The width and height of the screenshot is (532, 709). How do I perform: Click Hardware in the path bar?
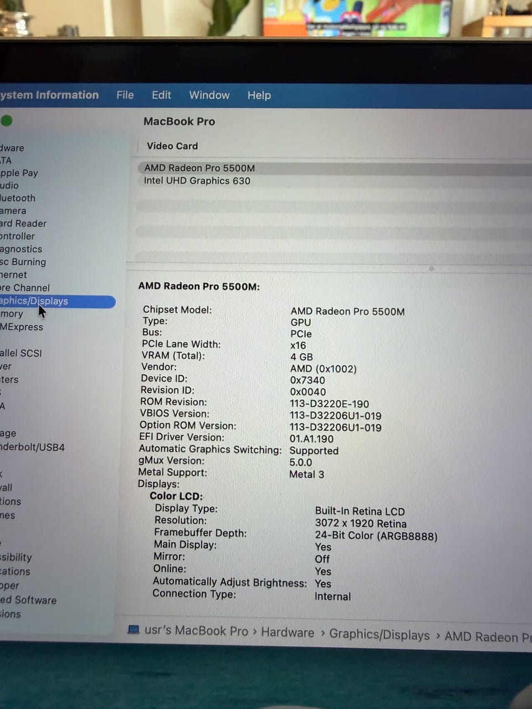pyautogui.click(x=288, y=633)
